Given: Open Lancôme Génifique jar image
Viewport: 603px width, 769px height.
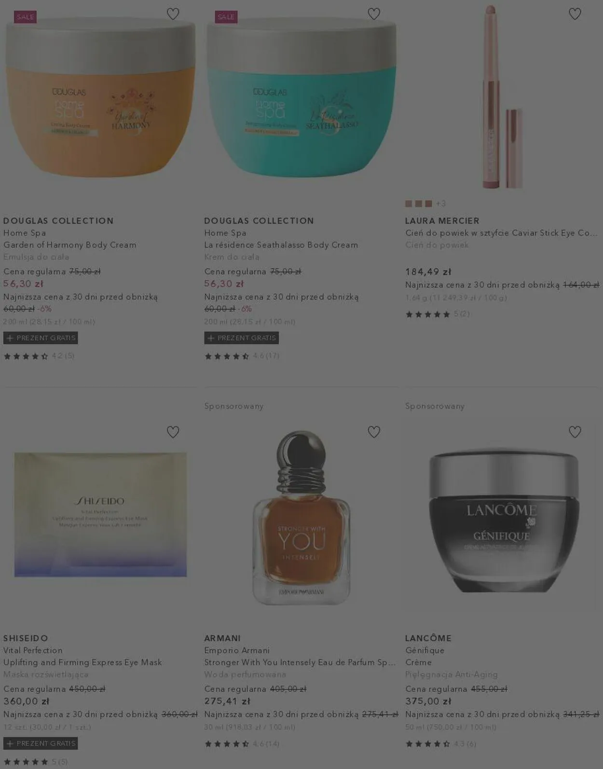Looking at the screenshot, I should coord(503,520).
